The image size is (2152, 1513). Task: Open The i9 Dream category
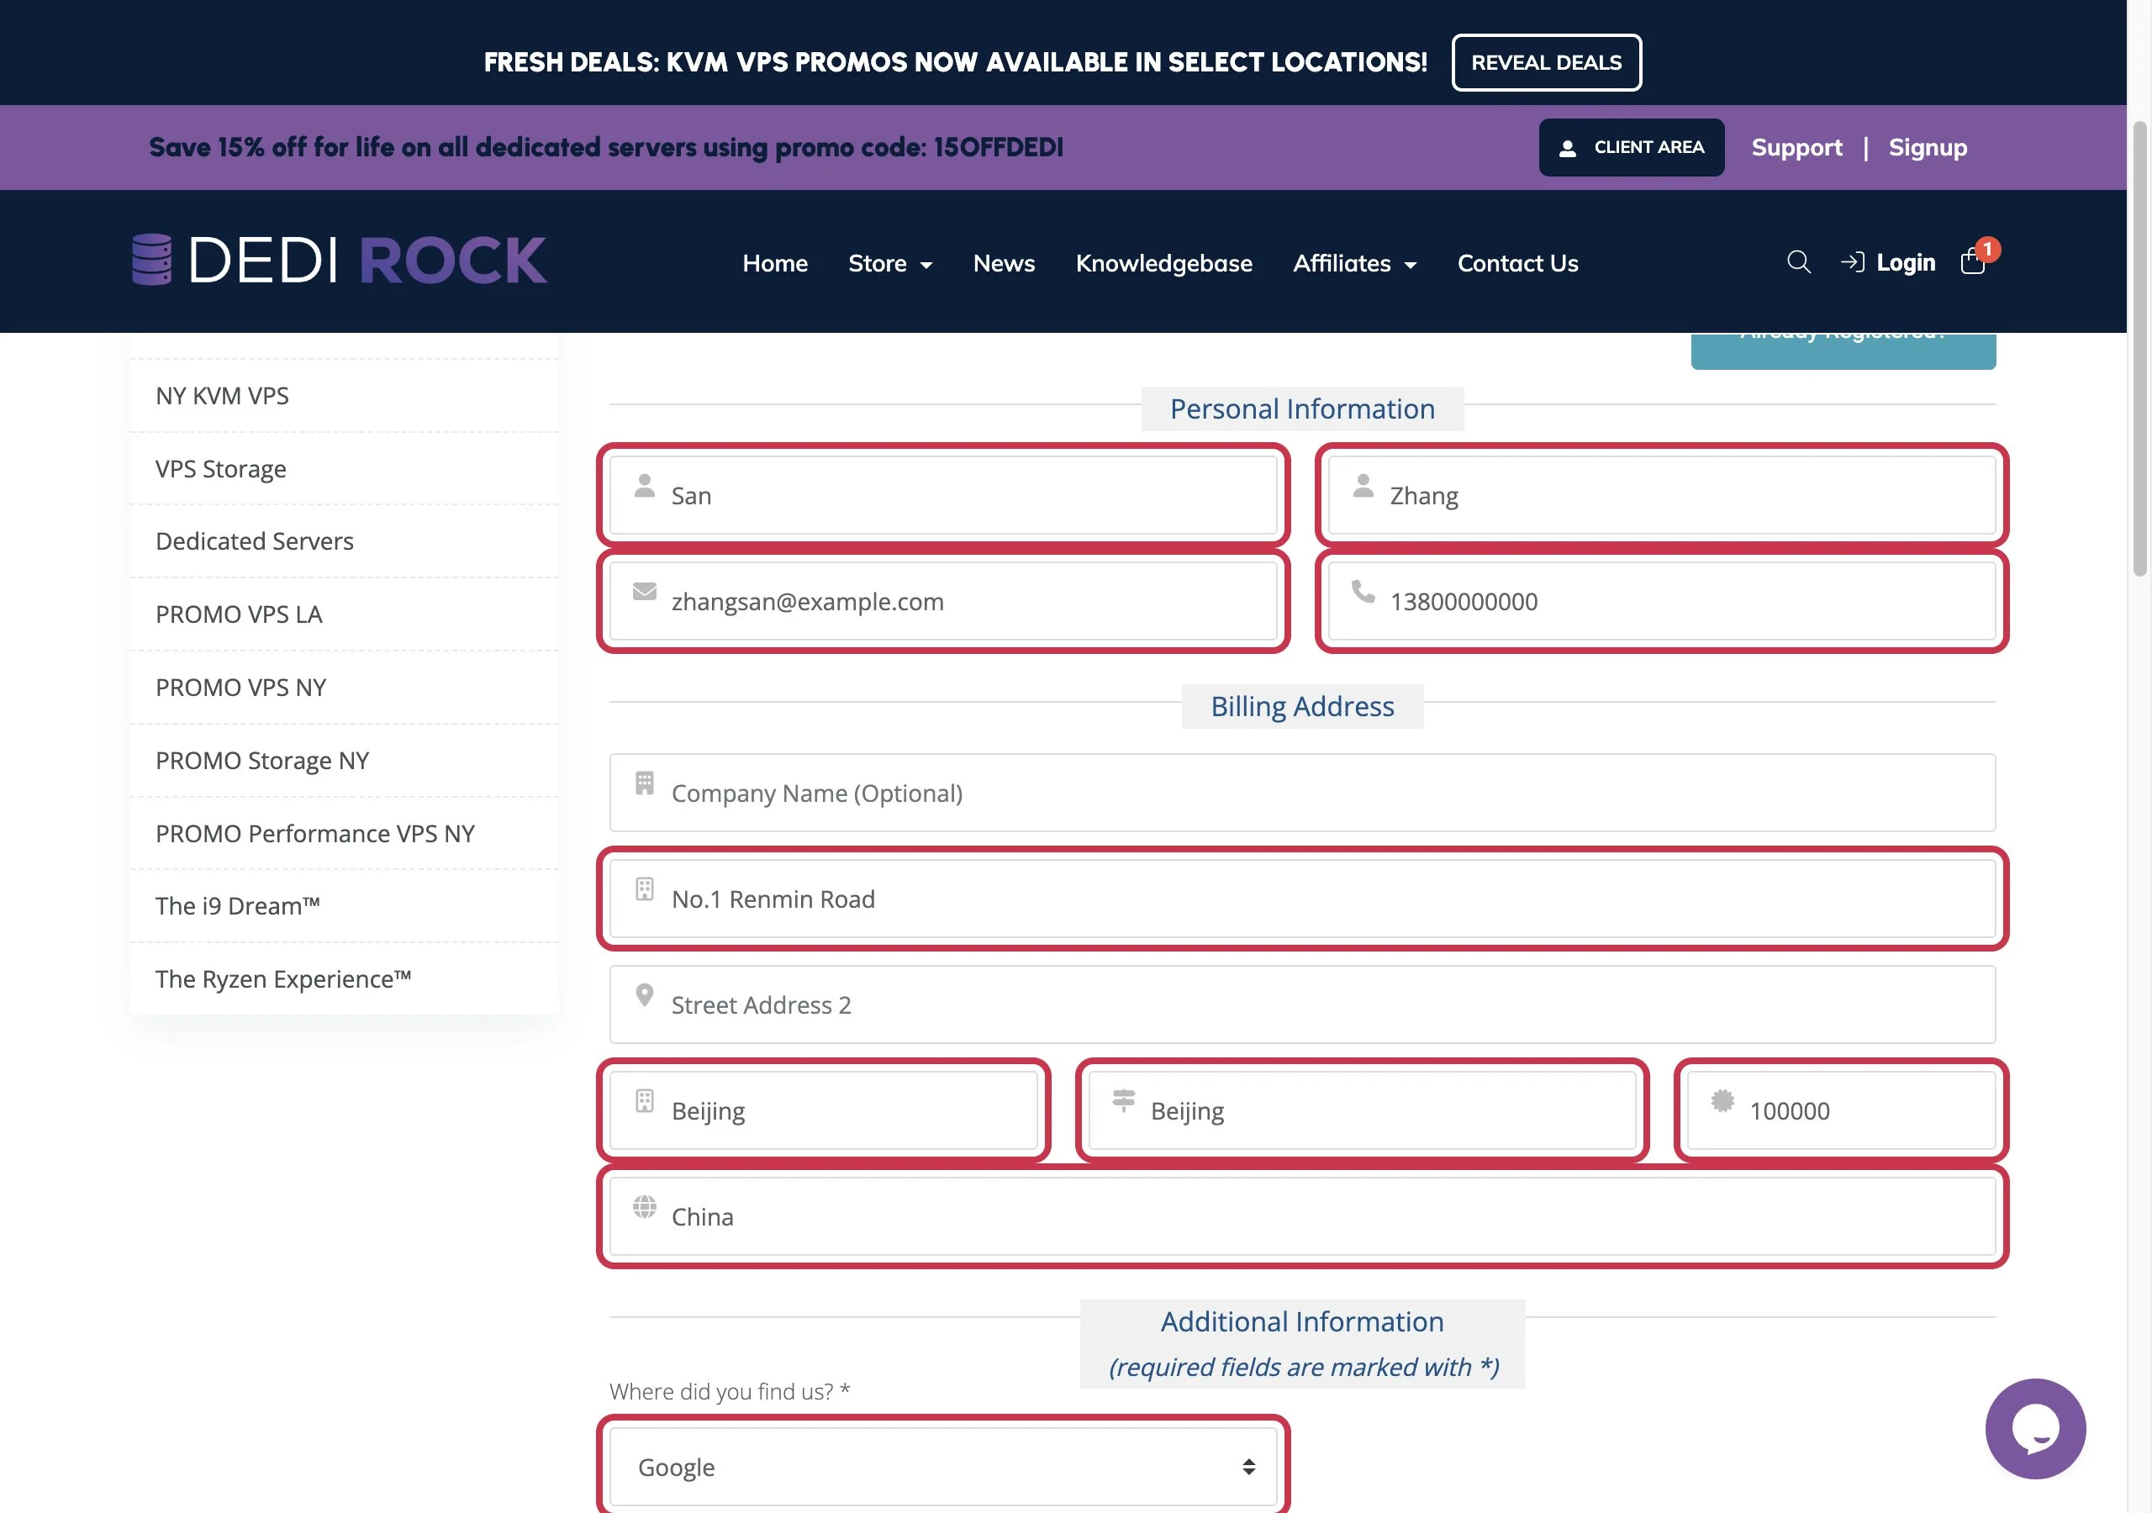click(x=344, y=905)
